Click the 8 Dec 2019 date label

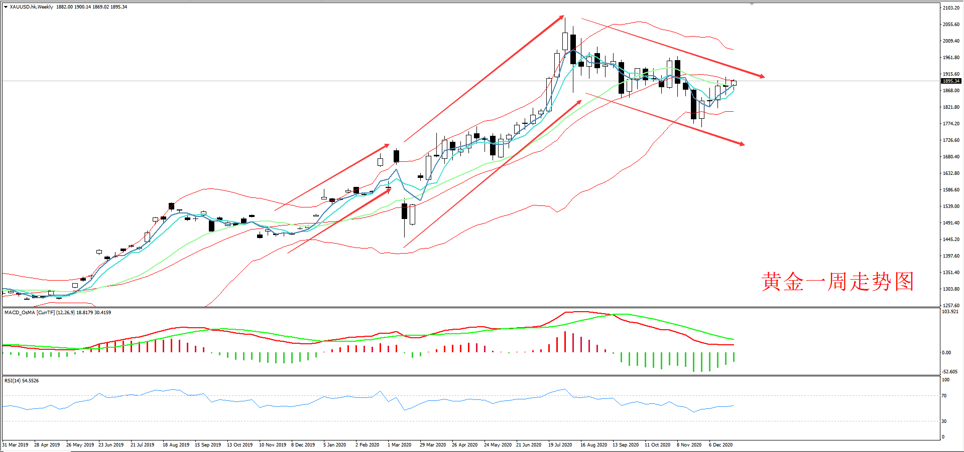click(303, 444)
